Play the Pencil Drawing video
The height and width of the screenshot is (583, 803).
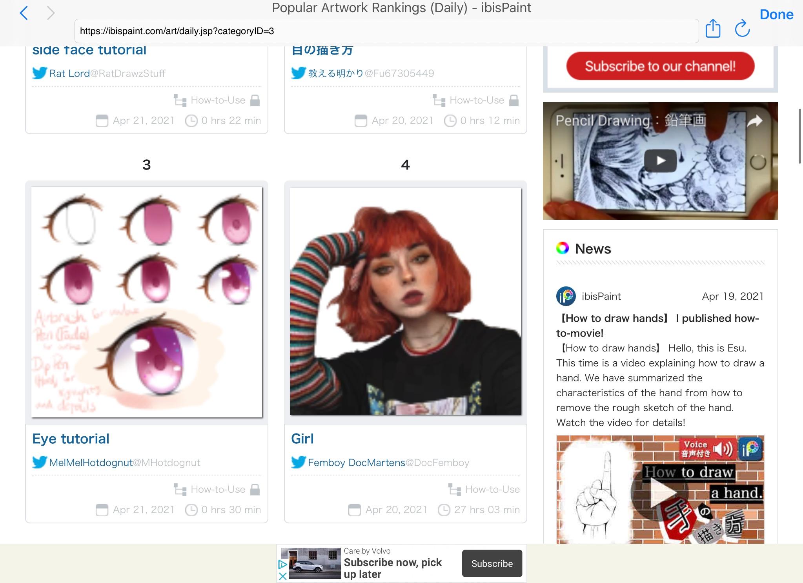pyautogui.click(x=660, y=160)
